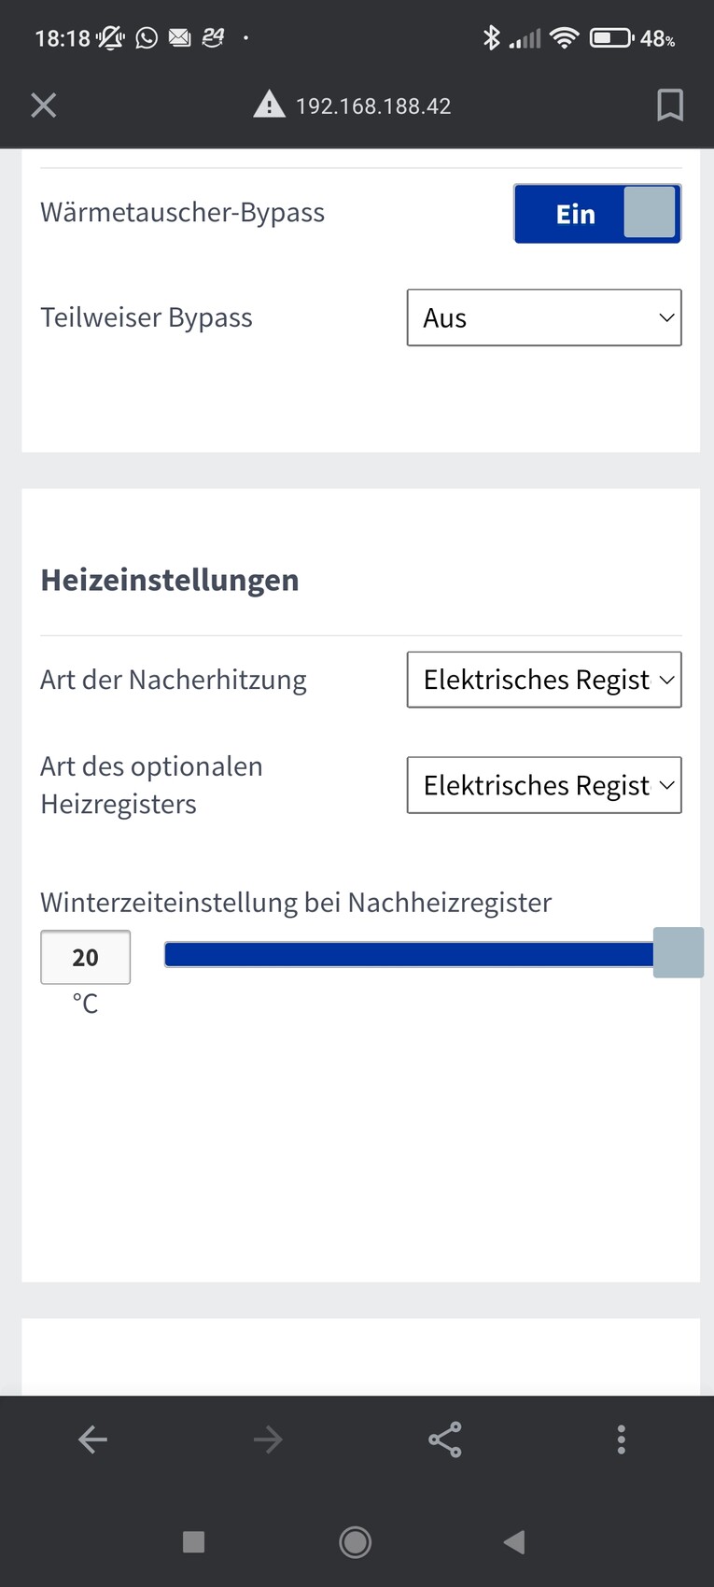Tap the battery indicator in status bar
714x1587 pixels.
pos(611,38)
